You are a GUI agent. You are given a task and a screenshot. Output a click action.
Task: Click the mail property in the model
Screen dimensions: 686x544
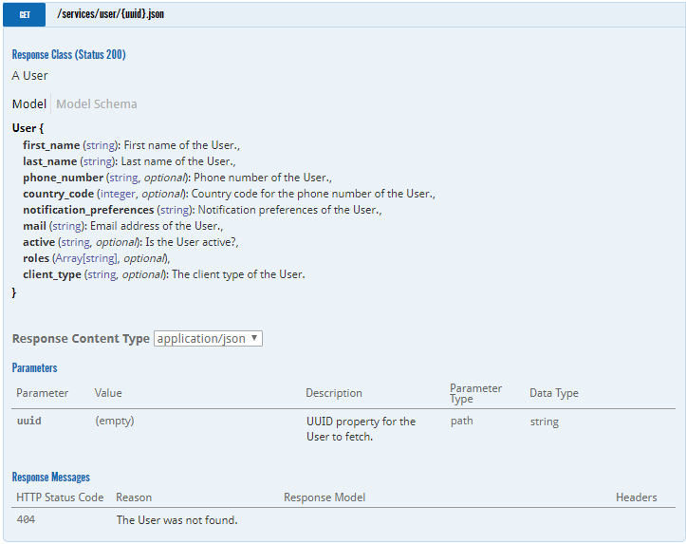coord(35,226)
